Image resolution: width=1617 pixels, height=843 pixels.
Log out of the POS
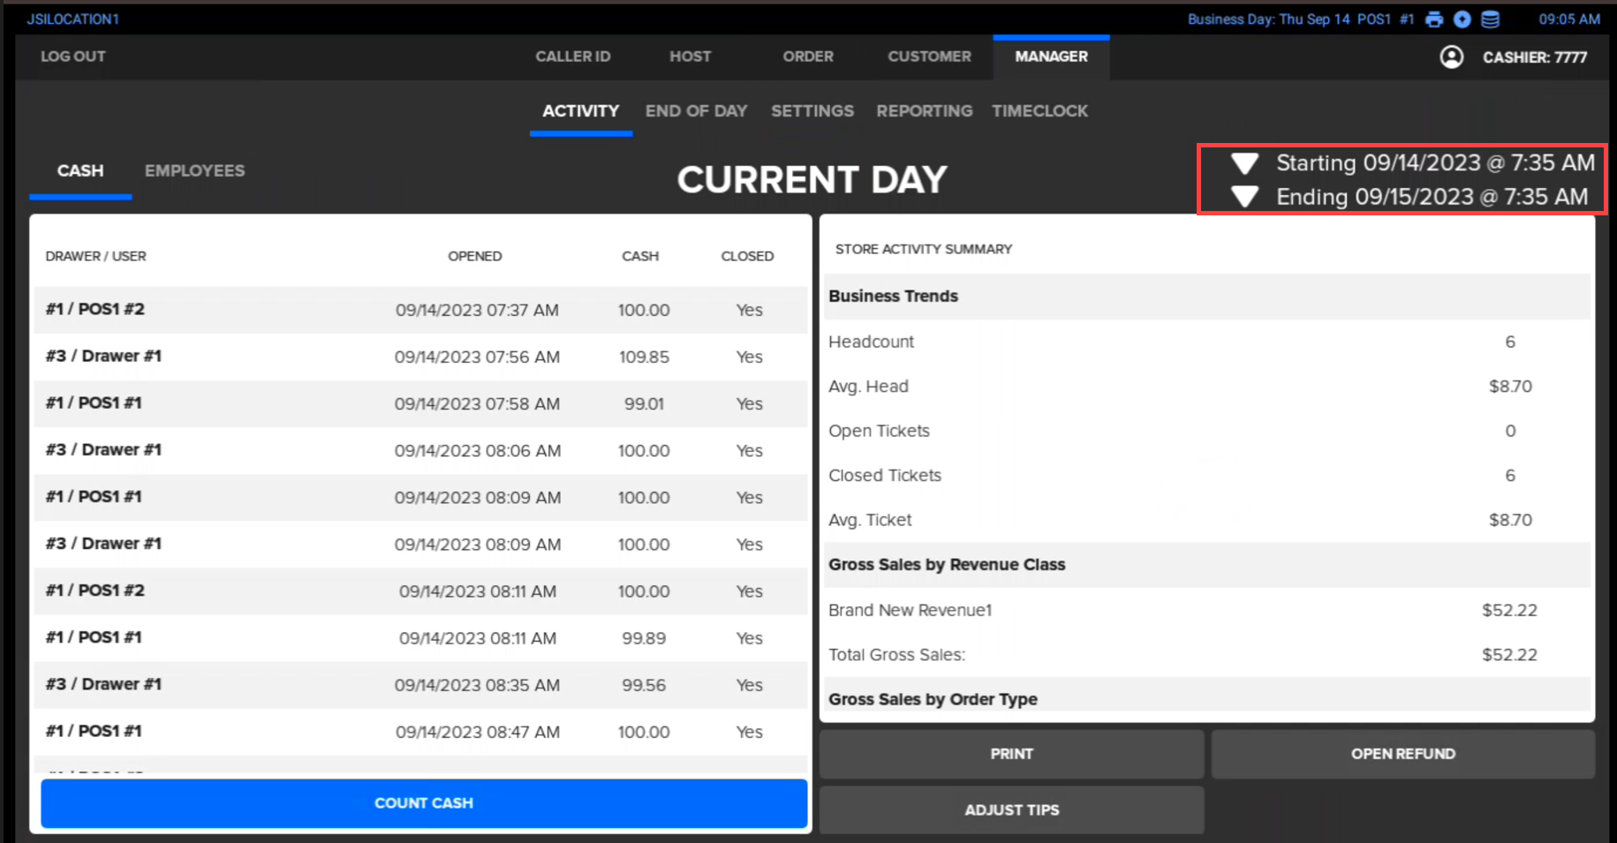(73, 56)
